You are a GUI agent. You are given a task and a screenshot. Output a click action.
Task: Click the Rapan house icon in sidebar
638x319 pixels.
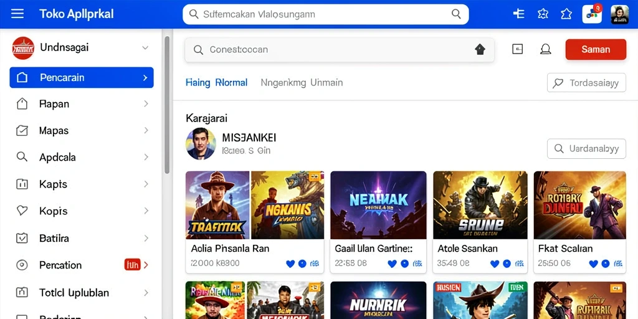click(22, 104)
